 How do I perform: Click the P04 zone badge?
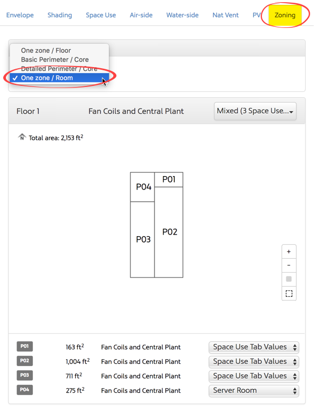pyautogui.click(x=25, y=390)
